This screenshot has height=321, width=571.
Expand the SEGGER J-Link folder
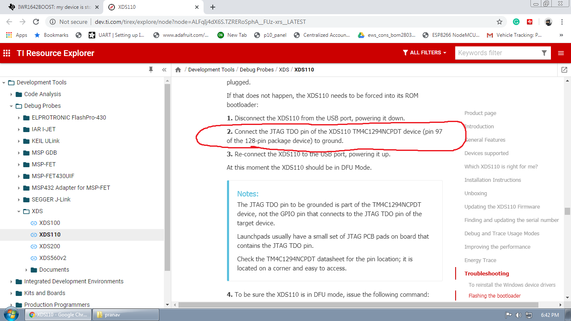[x=19, y=200]
